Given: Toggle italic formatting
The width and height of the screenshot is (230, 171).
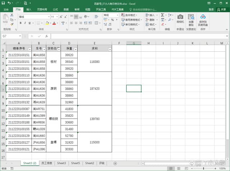Looking at the screenshot, I should click(26, 23).
